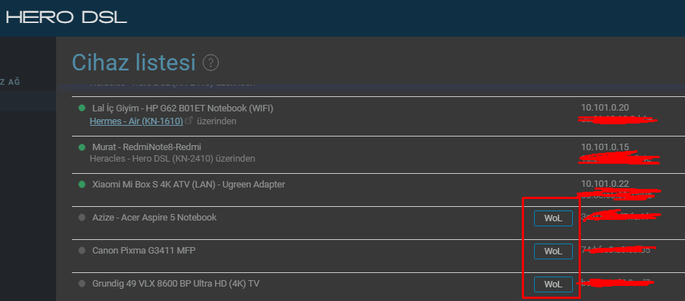Send WoL to Azize Acer Aspire 5

(x=553, y=218)
